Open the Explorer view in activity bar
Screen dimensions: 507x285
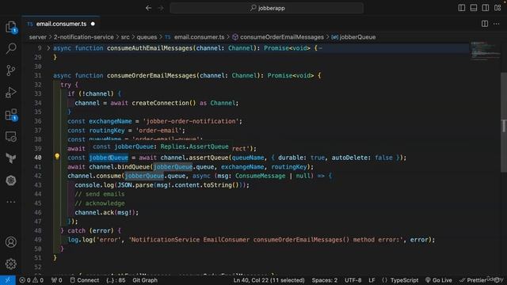pyautogui.click(x=10, y=27)
